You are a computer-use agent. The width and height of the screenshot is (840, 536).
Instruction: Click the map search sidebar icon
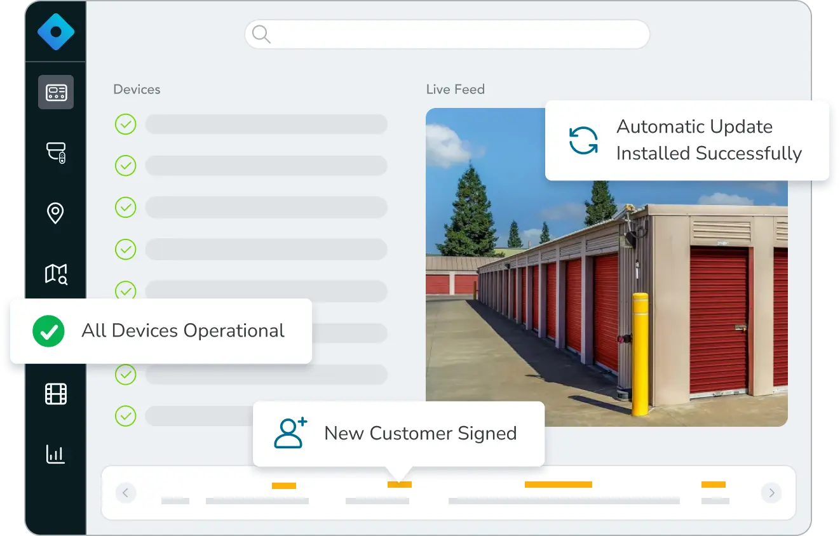[x=56, y=274]
